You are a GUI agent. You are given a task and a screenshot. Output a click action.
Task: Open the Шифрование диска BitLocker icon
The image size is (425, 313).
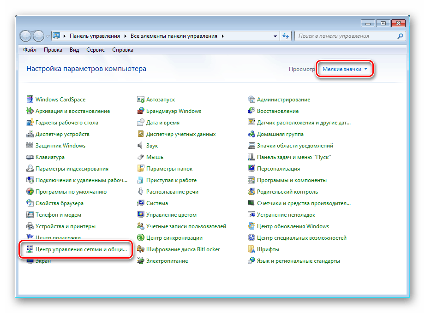click(140, 249)
